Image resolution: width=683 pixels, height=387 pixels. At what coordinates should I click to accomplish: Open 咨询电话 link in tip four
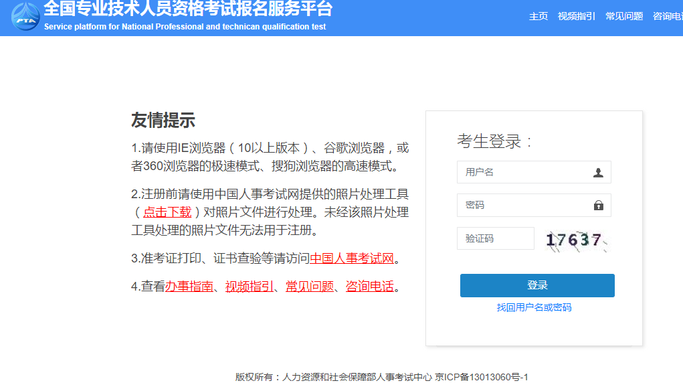369,287
